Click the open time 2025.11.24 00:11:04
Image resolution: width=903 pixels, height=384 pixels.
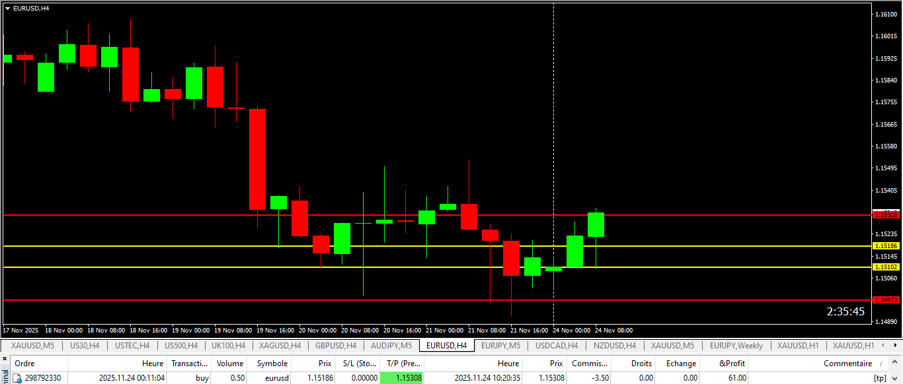coord(132,378)
